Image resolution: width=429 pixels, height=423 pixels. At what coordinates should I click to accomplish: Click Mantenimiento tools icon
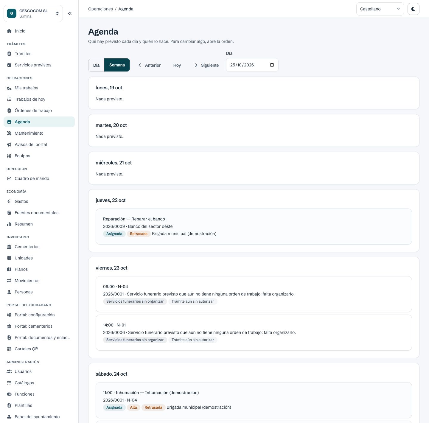pyautogui.click(x=9, y=133)
